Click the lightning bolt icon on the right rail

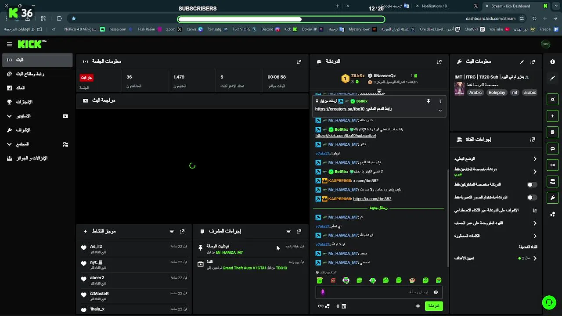point(552,116)
